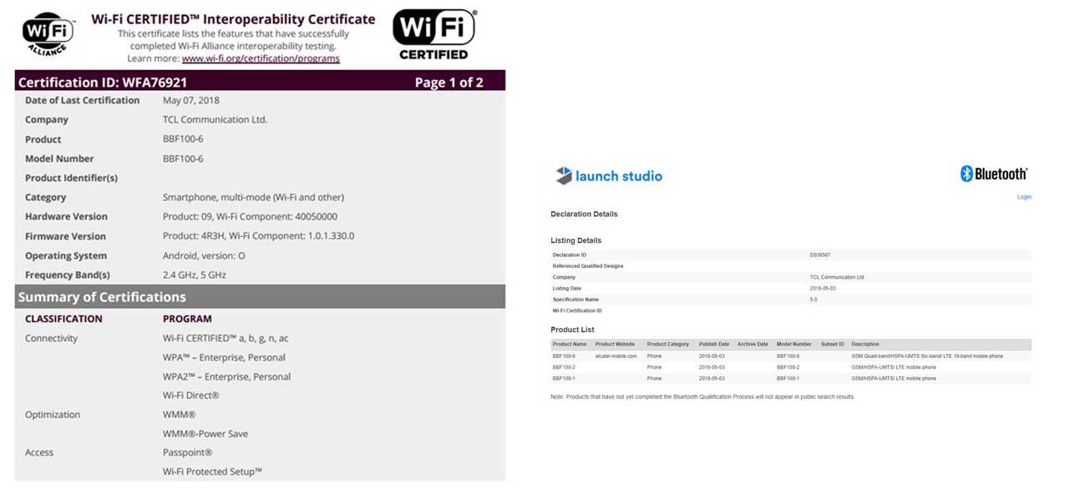Click the 'Referenced Qualified Designs' label
The image size is (1069, 494).
point(588,266)
